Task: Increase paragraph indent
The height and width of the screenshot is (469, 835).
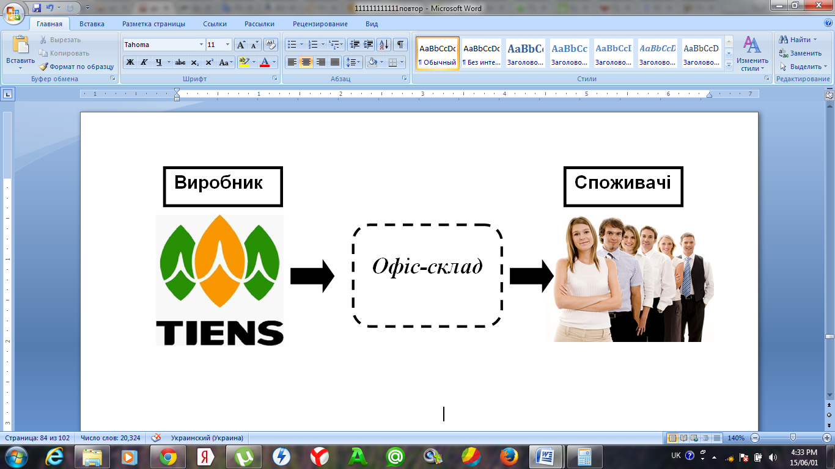Action: pyautogui.click(x=368, y=45)
